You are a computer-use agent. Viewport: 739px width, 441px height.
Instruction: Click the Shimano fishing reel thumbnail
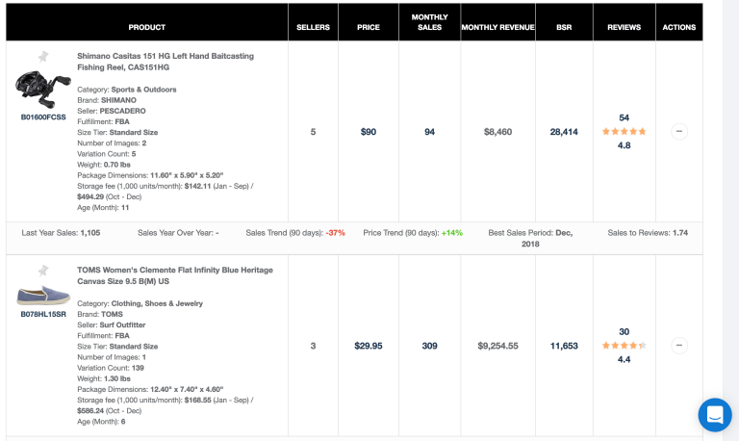click(42, 89)
